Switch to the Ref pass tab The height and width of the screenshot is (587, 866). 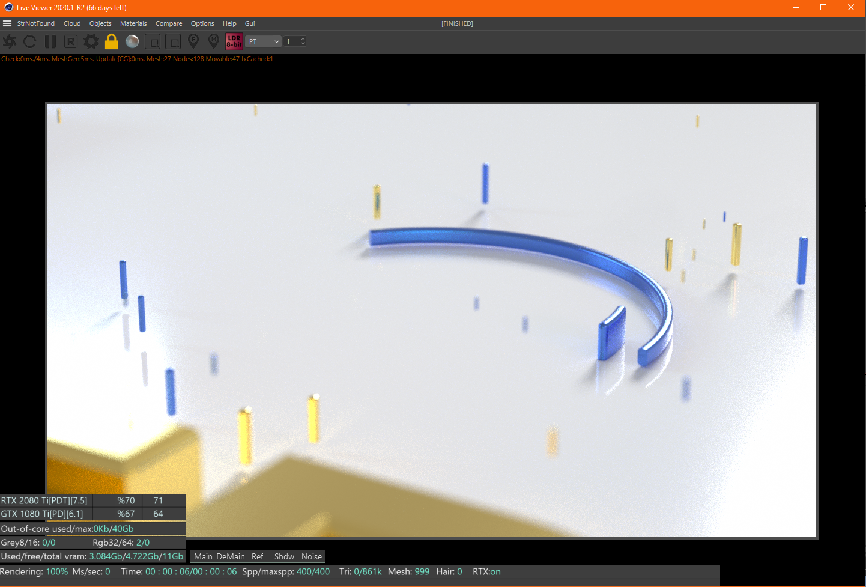point(258,556)
